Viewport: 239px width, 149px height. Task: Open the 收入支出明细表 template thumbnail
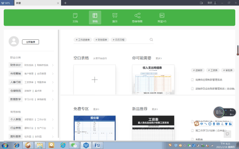coord(153,79)
